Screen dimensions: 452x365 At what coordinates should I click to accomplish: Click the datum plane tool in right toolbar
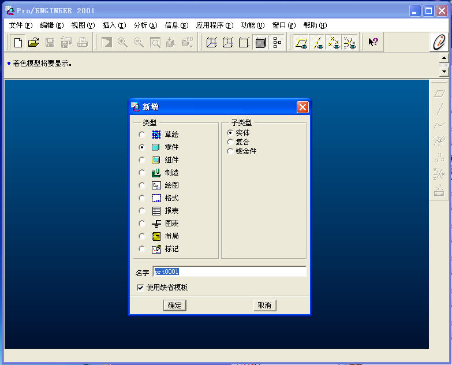pyautogui.click(x=439, y=93)
